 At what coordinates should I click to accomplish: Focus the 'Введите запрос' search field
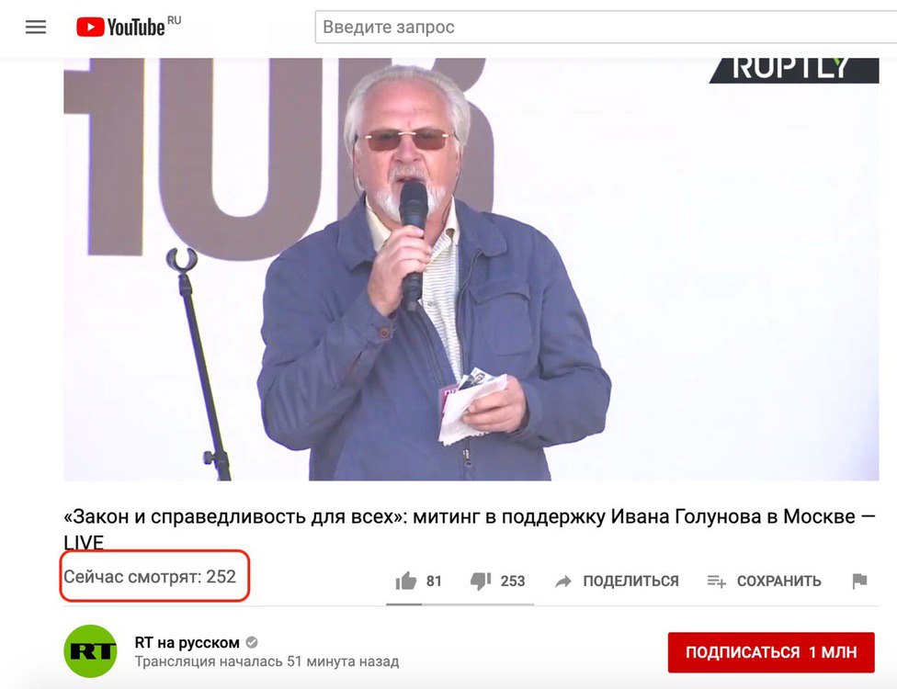tap(606, 27)
